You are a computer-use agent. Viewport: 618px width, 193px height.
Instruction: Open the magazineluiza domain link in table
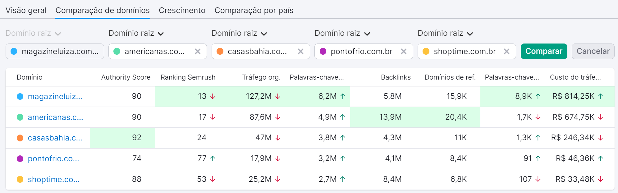(55, 97)
